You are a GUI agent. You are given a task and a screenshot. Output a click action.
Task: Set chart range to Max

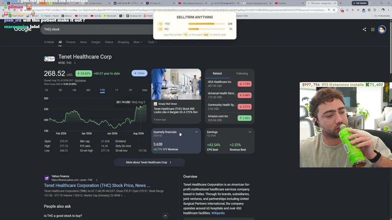pos(145,90)
